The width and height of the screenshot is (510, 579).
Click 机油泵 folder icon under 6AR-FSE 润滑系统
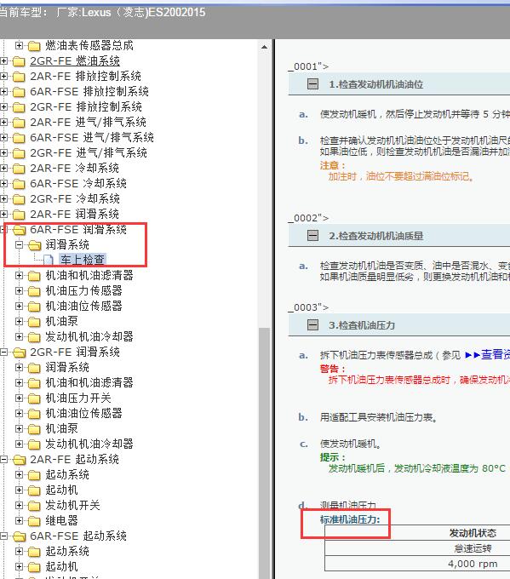coord(34,323)
